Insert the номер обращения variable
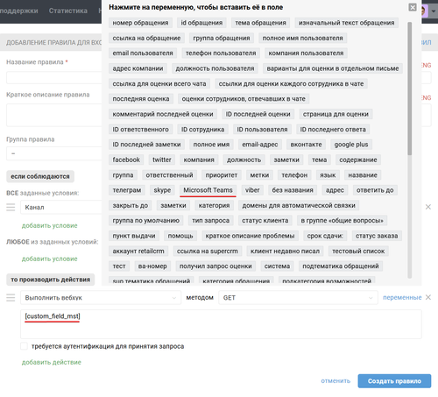Viewport: 438px width, 397px height. [x=140, y=23]
